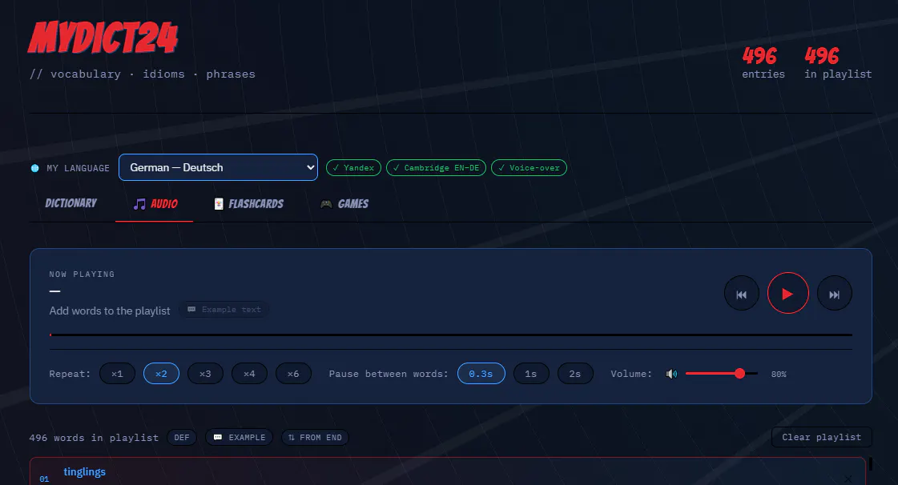Open the German — Deutsch language dropdown
Image resolution: width=898 pixels, height=485 pixels.
click(x=218, y=167)
